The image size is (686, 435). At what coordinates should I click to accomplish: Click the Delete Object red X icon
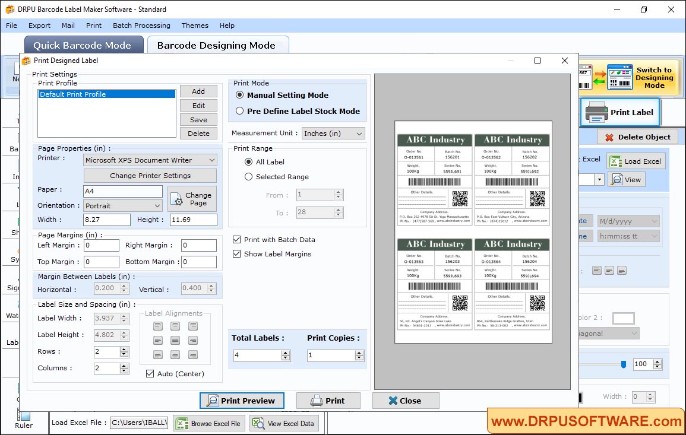click(609, 137)
